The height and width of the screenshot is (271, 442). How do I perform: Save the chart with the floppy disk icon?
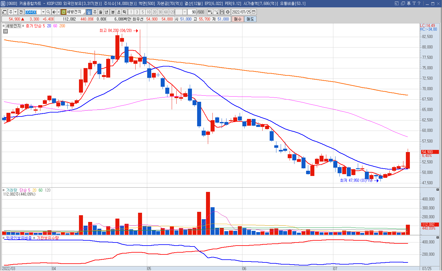[222, 12]
